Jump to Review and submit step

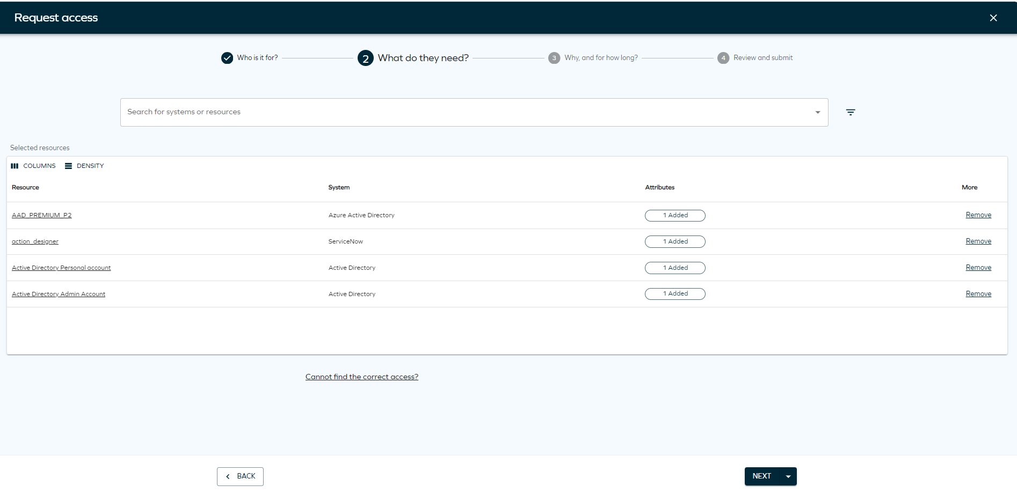point(755,57)
